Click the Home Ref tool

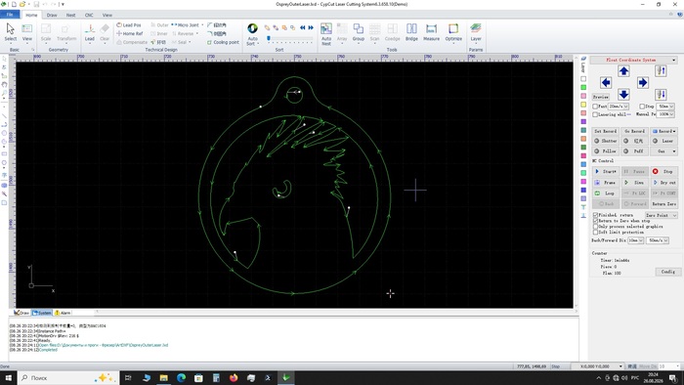[x=130, y=33]
